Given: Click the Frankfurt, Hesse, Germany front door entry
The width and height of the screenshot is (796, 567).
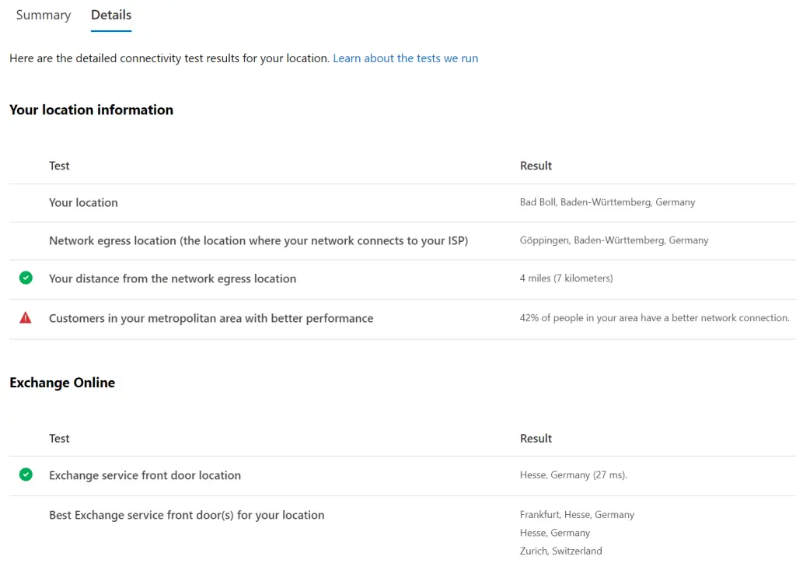Looking at the screenshot, I should click(x=577, y=515).
